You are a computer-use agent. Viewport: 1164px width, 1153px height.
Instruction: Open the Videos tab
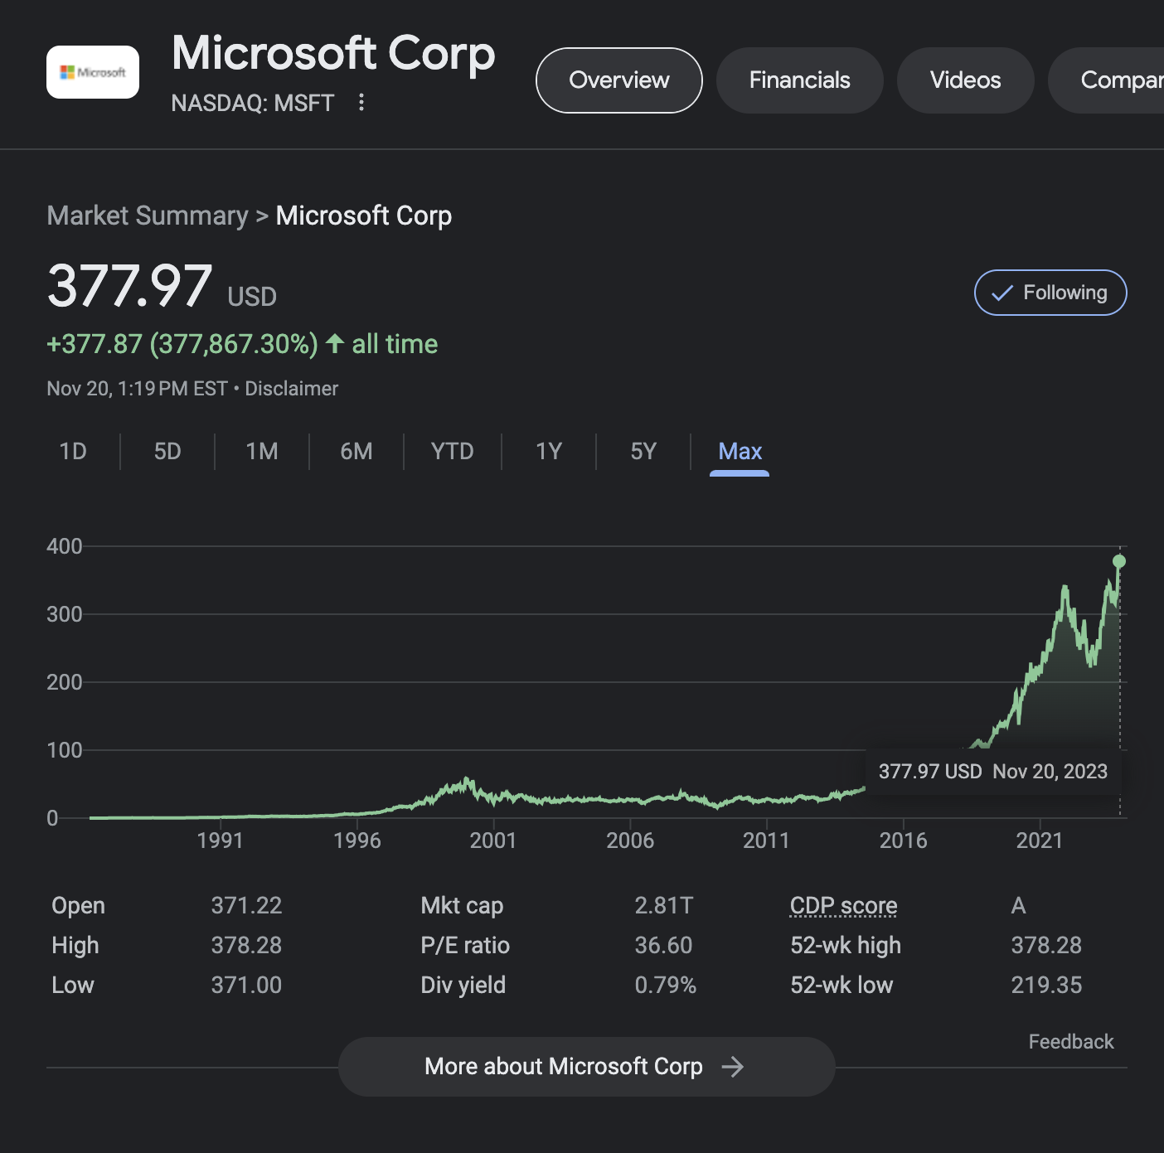[964, 80]
